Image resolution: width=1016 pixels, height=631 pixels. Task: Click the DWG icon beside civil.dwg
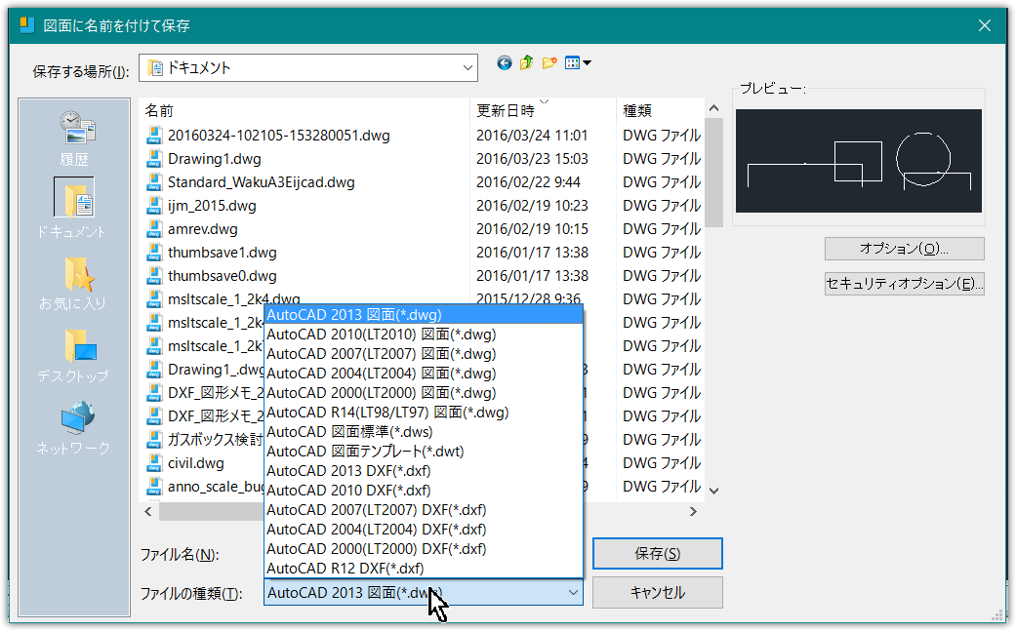pos(154,462)
